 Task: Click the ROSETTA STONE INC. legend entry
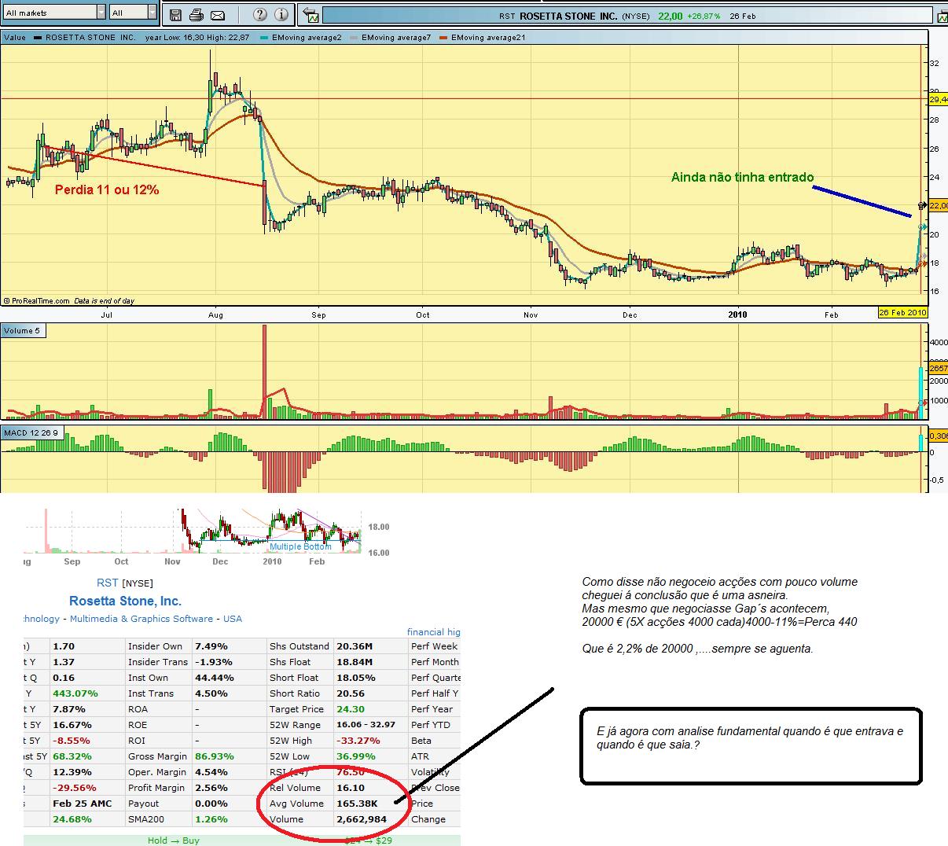tap(85, 37)
